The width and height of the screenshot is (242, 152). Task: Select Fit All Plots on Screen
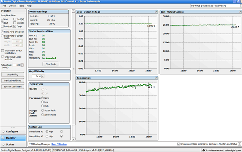point(2,32)
